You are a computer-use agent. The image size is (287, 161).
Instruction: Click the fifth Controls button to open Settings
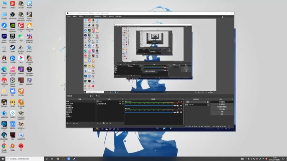[x=222, y=112]
